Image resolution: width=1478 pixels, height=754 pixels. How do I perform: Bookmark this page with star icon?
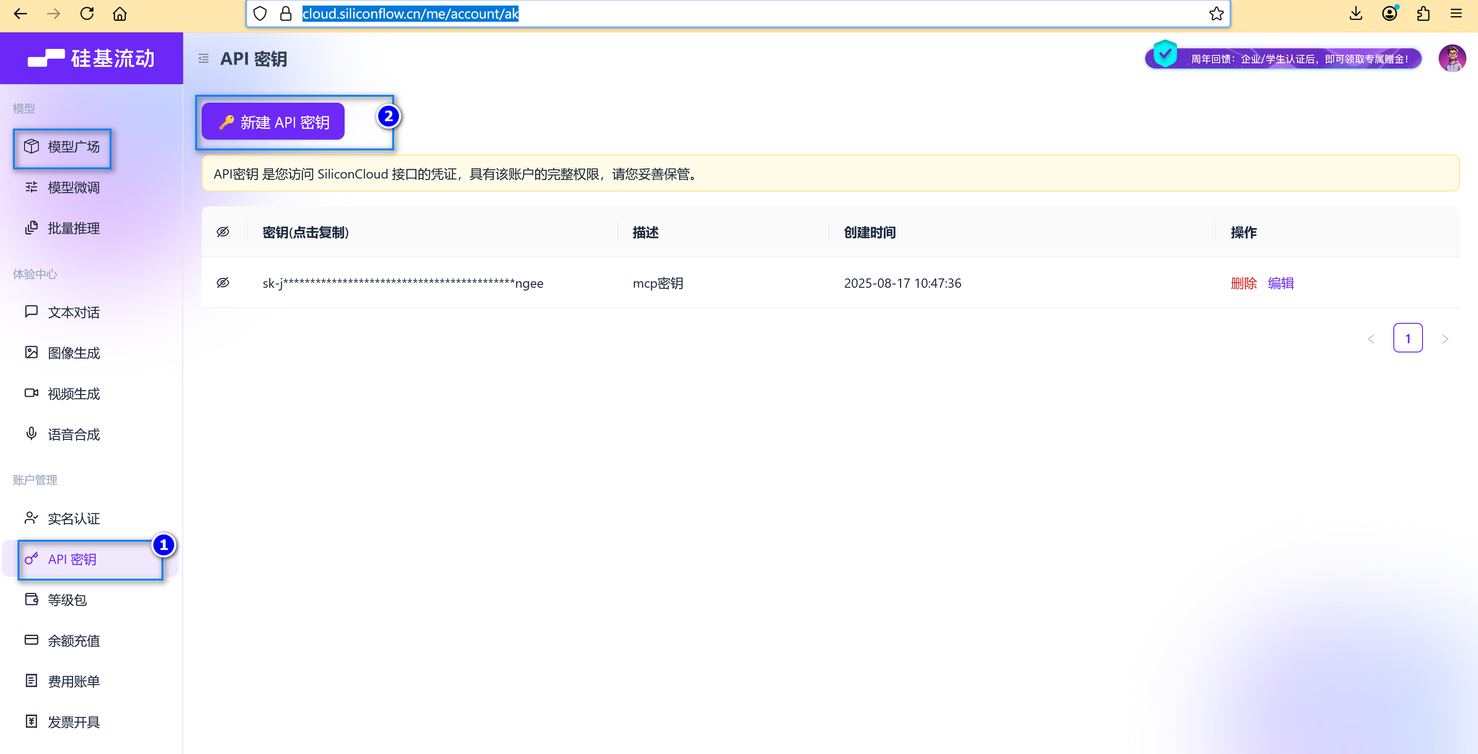(1216, 14)
